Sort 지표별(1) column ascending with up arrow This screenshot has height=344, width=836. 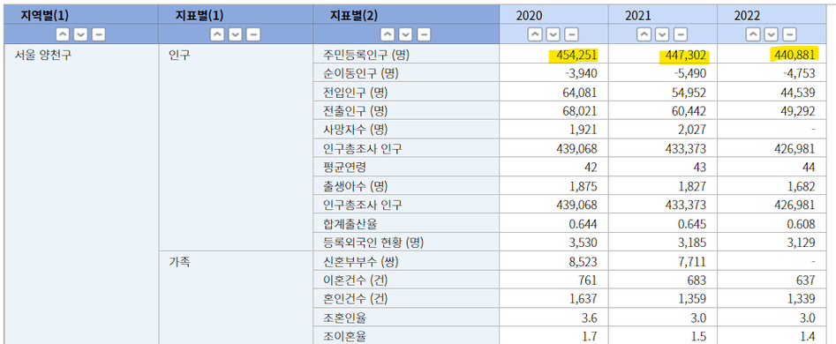pyautogui.click(x=217, y=34)
